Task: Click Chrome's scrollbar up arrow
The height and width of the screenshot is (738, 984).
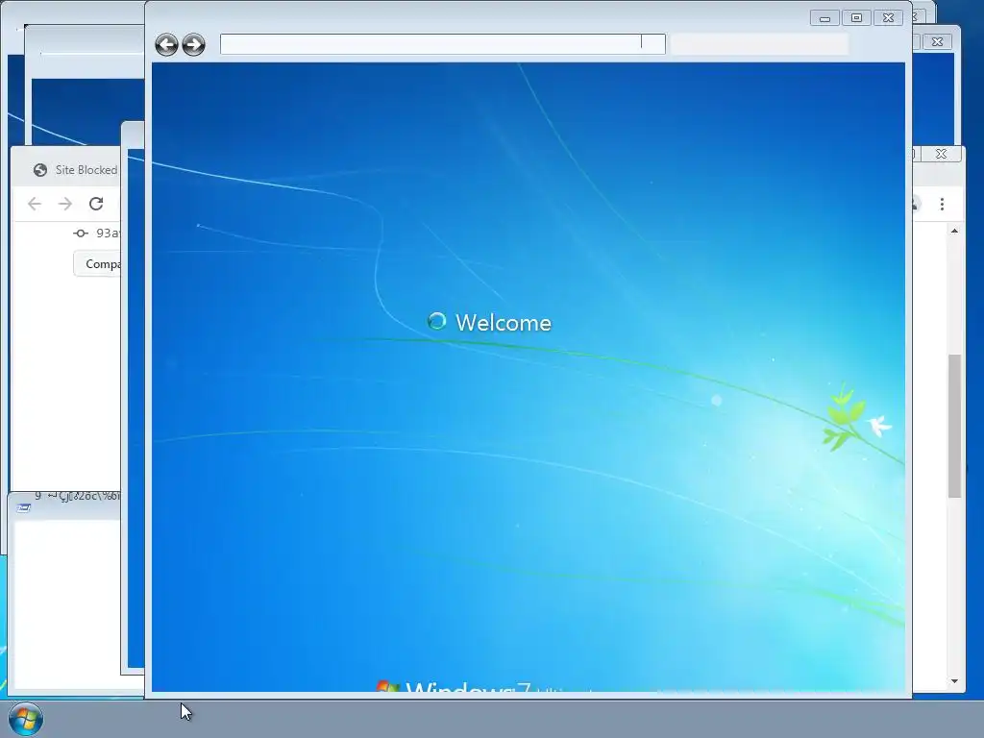Action: pos(954,231)
